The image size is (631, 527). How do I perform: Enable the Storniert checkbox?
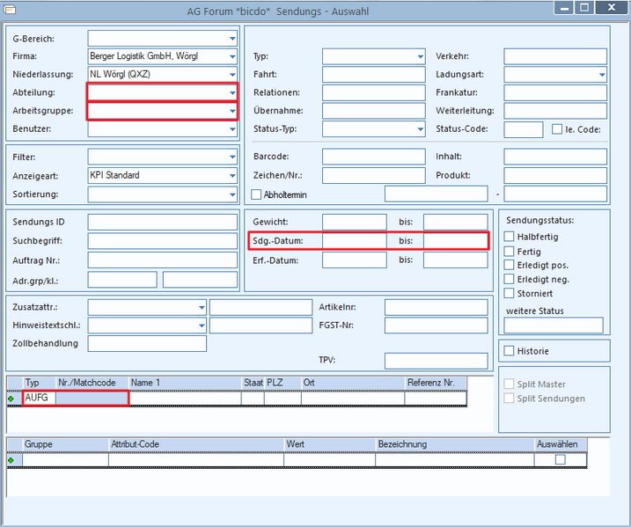click(x=509, y=293)
